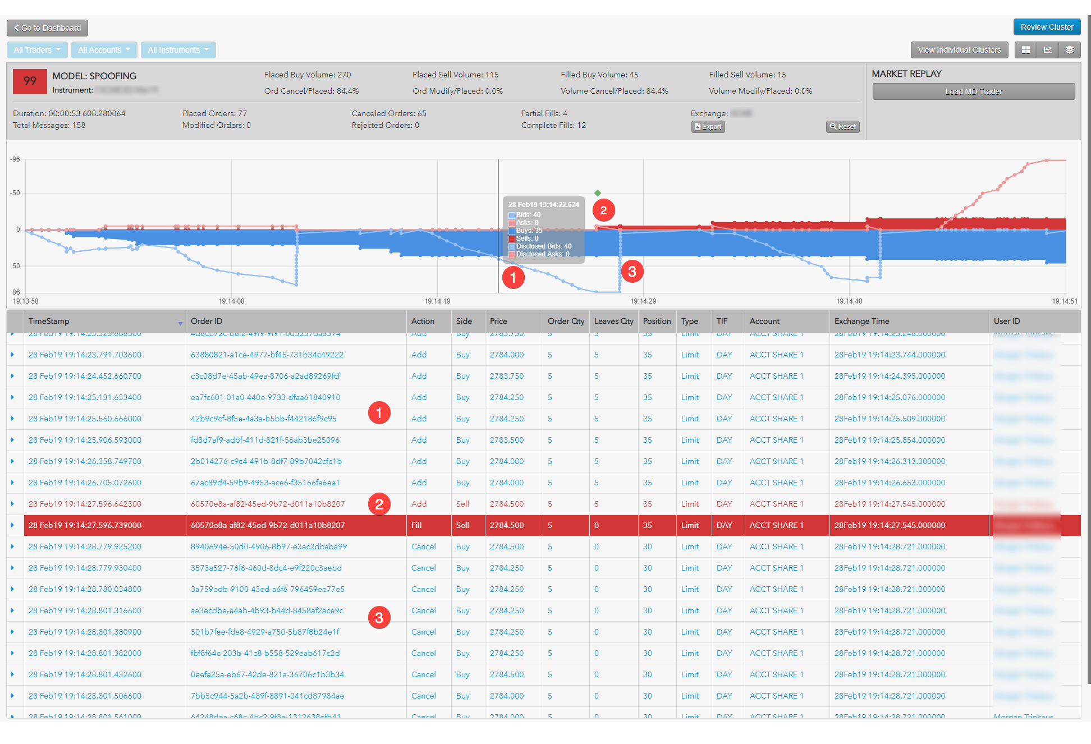Viewport: 1091px width, 744px height.
Task: Click the Export button with file icon
Action: pos(708,127)
